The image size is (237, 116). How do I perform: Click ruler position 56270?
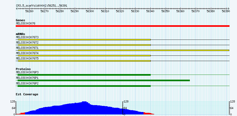click(x=44, y=11)
